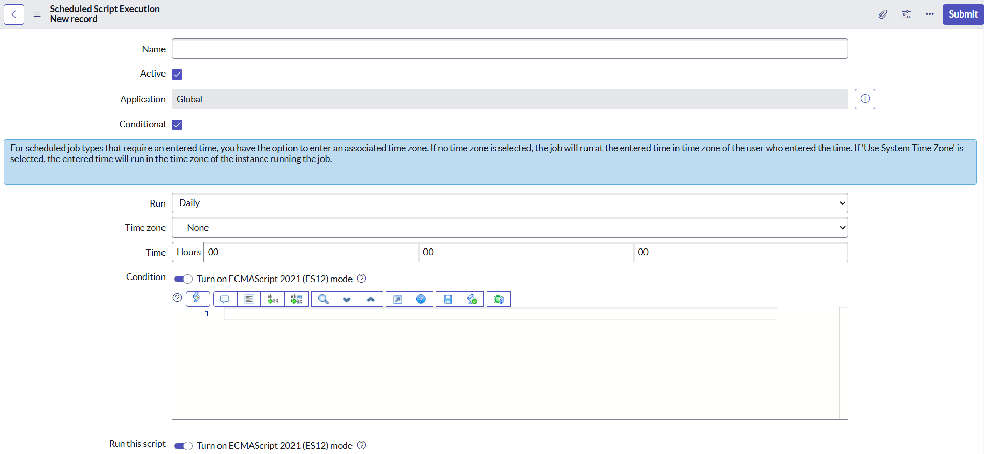Save script with floppy disk icon
The width and height of the screenshot is (984, 454).
pos(448,299)
